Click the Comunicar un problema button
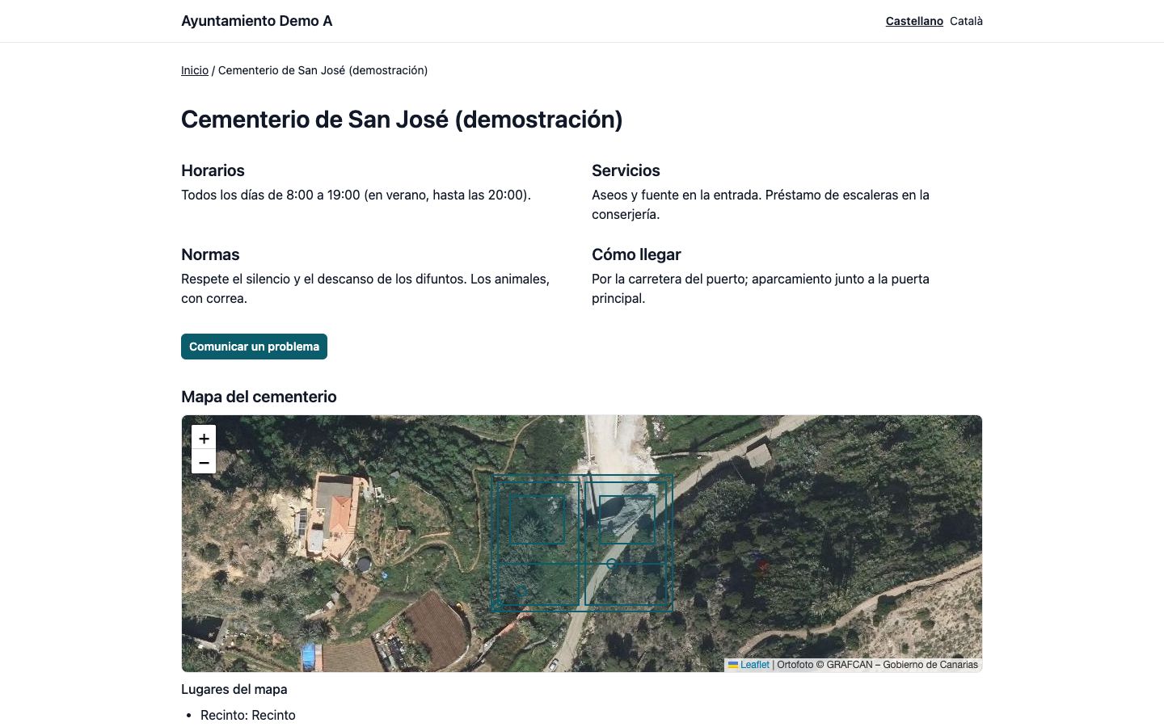Viewport: 1164px width, 727px height. click(254, 347)
